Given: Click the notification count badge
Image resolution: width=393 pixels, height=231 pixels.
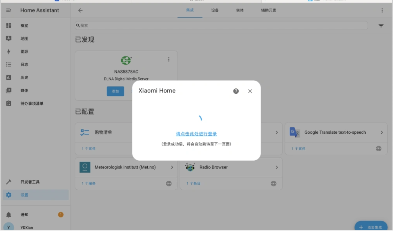Looking at the screenshot, I should click(61, 215).
